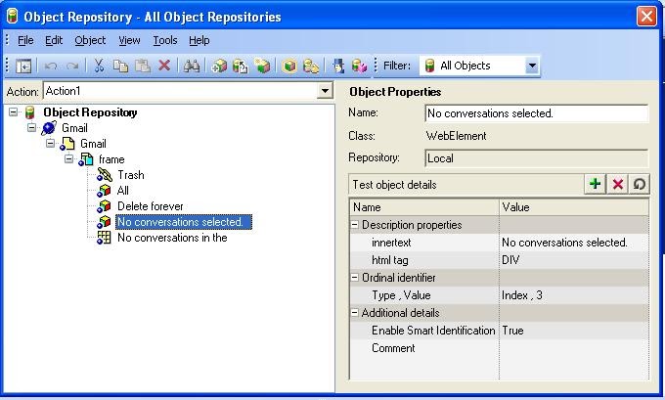This screenshot has width=665, height=400.
Task: Select the All object in tree
Action: [x=123, y=191]
